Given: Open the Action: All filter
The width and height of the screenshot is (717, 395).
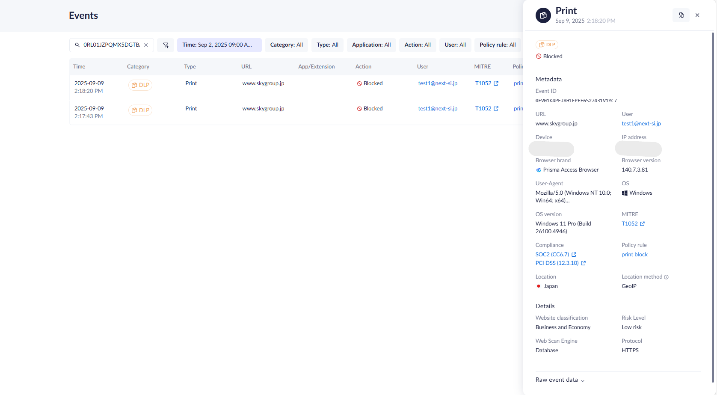Looking at the screenshot, I should click(417, 45).
